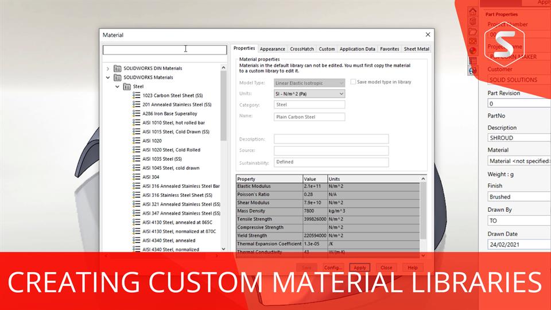
Task: Click the Home icon in task pane
Action: (473, 12)
